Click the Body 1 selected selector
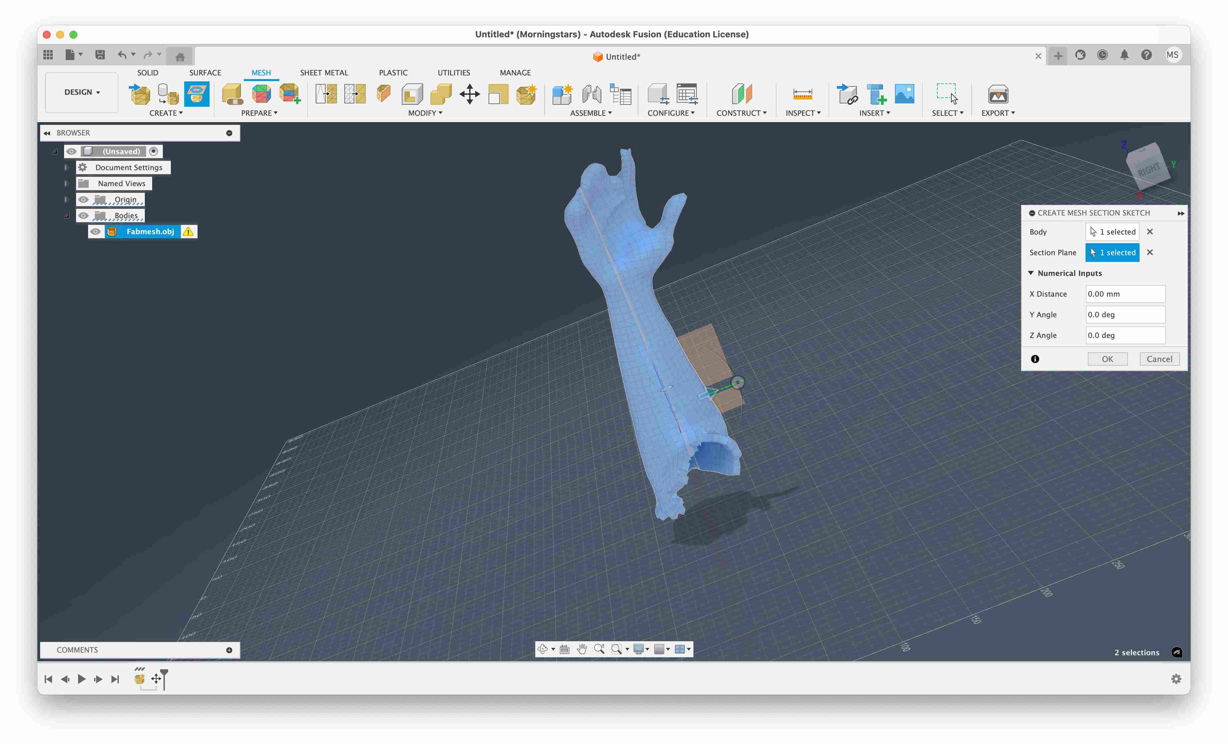Image resolution: width=1228 pixels, height=744 pixels. tap(1113, 232)
